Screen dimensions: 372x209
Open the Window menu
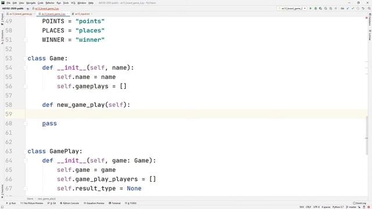click(82, 3)
